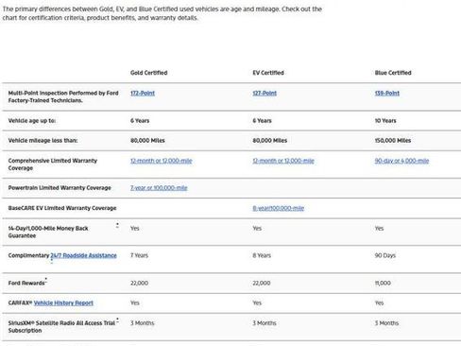Open EV Certified 12-month or 12,000-mile warranty link
This screenshot has width=461, height=346.
coord(283,161)
